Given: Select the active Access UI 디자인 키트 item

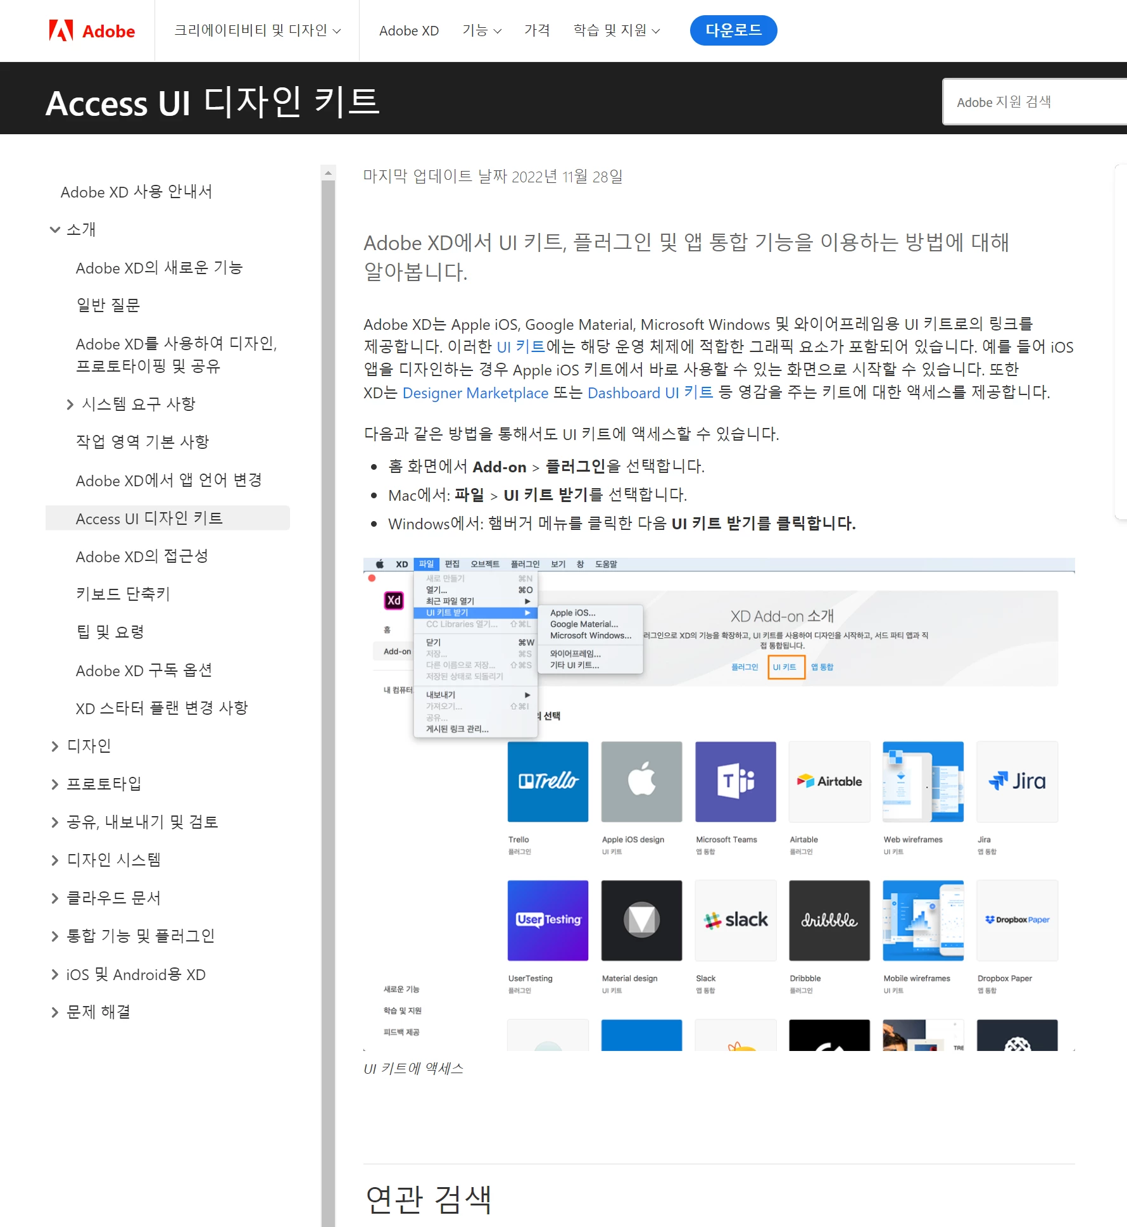Looking at the screenshot, I should pyautogui.click(x=168, y=518).
